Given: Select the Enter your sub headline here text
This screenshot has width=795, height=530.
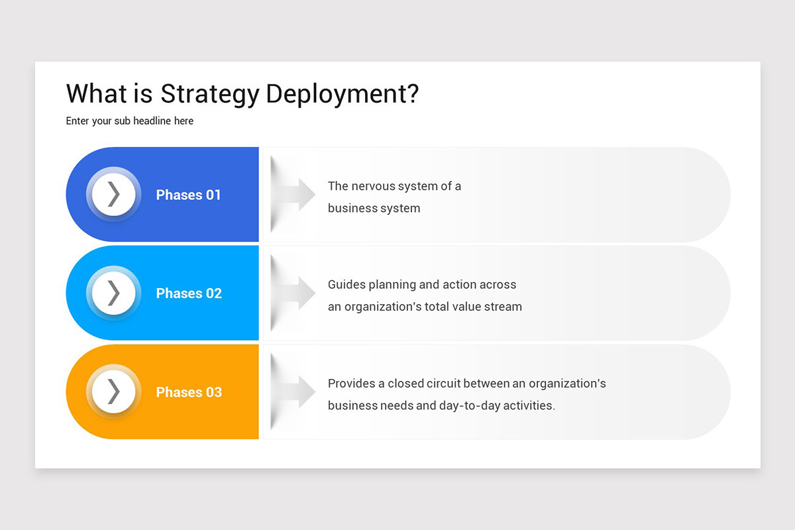Looking at the screenshot, I should [129, 121].
